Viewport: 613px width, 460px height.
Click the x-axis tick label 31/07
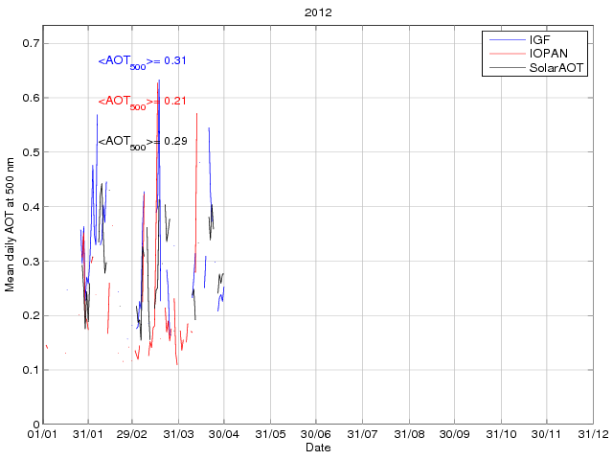362,434
